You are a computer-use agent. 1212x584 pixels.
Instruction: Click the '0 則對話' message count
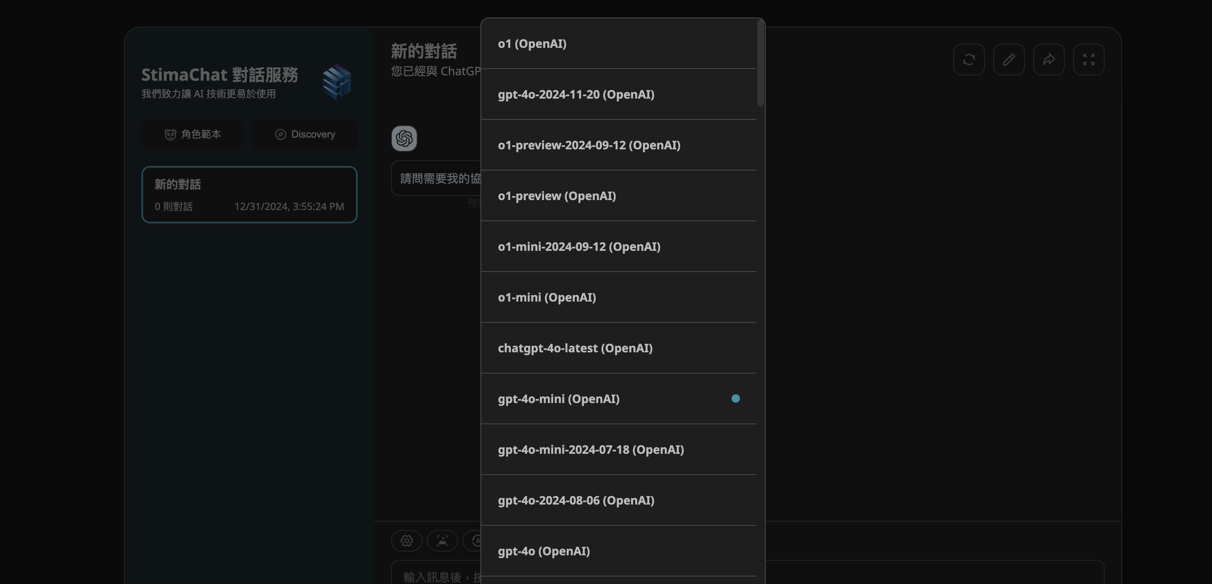(x=173, y=207)
